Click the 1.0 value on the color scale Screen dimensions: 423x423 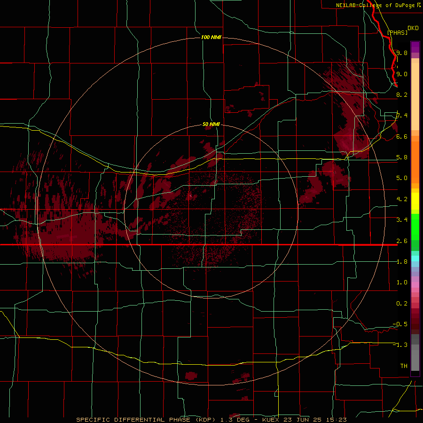click(402, 282)
